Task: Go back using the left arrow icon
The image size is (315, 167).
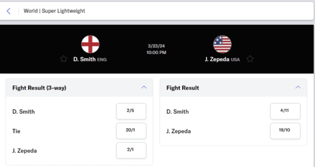Action: pos(9,11)
